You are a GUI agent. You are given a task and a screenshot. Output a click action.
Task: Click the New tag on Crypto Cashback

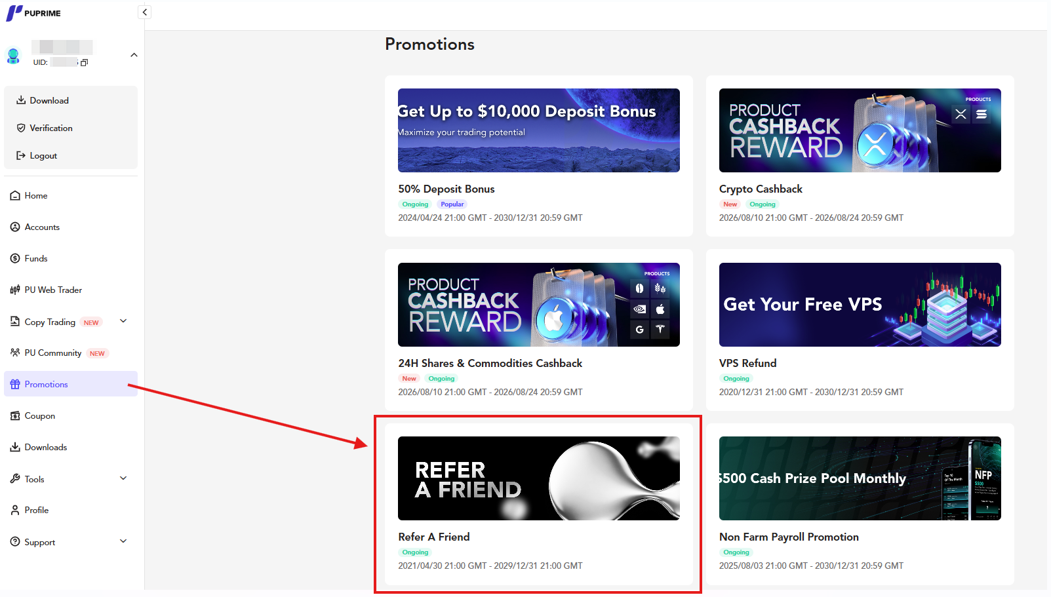730,204
